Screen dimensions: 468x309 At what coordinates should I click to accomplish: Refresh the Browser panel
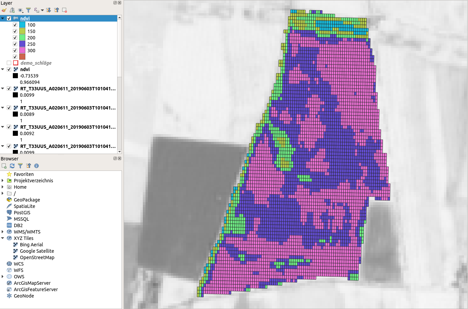(x=12, y=166)
